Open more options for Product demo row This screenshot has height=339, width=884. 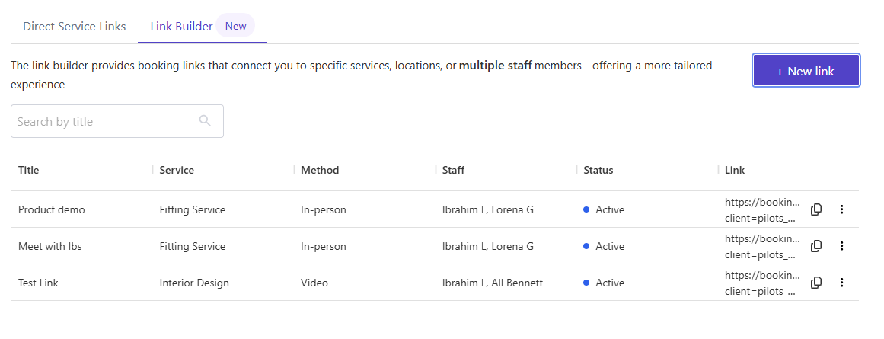(841, 209)
